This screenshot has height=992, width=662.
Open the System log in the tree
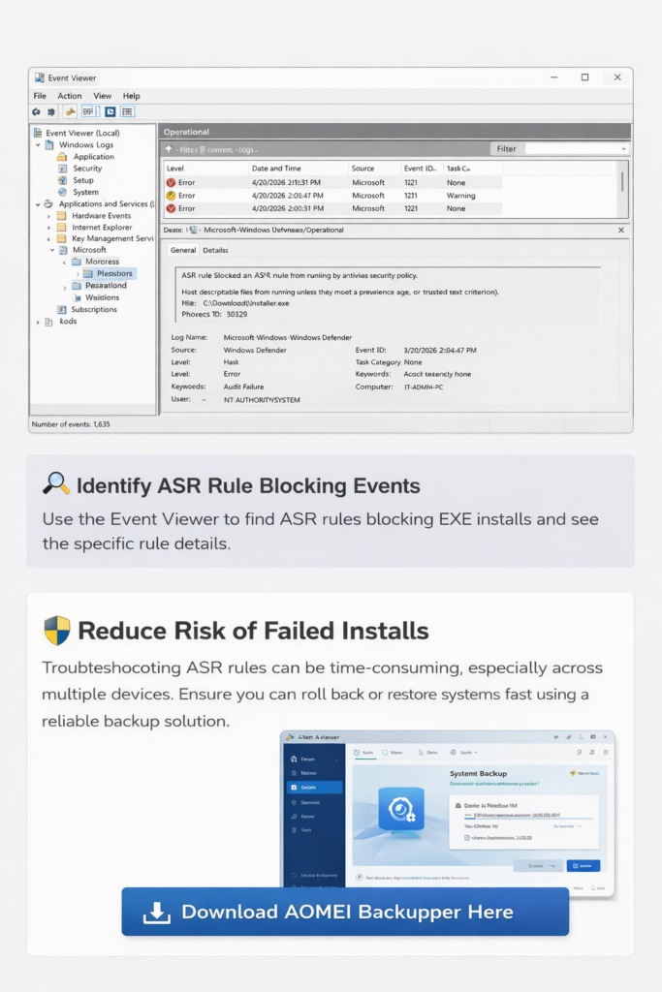(x=85, y=193)
